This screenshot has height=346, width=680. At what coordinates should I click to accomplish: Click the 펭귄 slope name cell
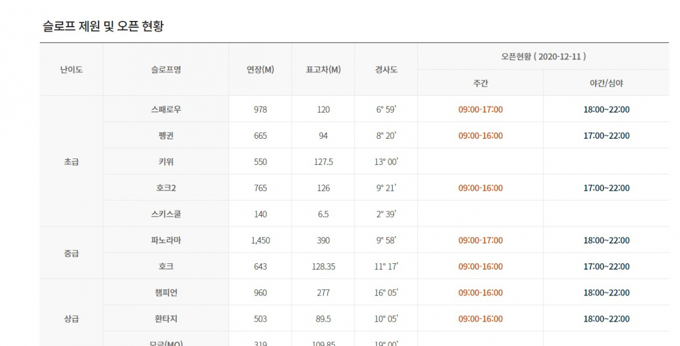tap(166, 136)
